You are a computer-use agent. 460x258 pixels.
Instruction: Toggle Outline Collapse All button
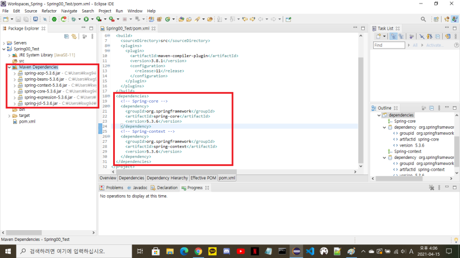click(x=431, y=108)
